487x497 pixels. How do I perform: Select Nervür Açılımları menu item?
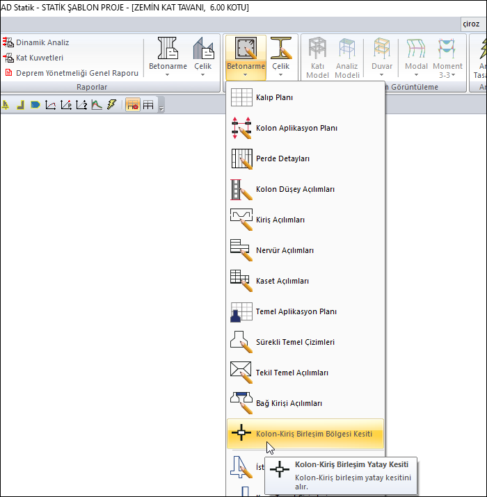pos(305,250)
